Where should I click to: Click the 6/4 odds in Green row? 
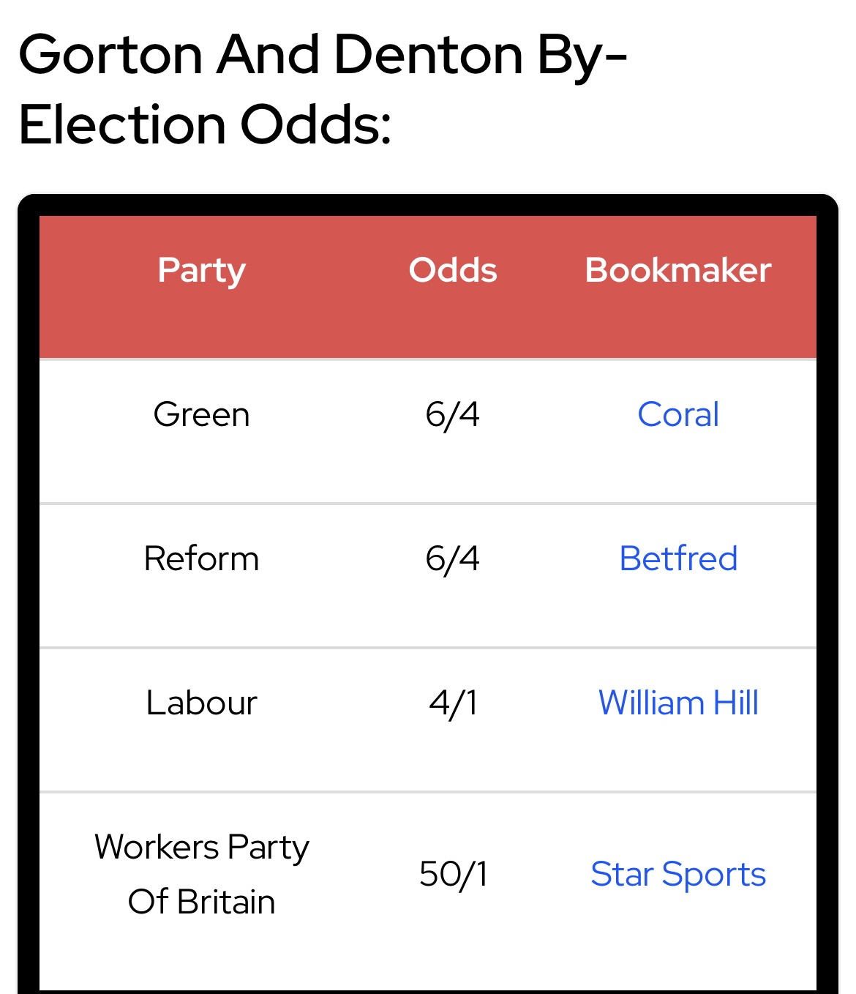coord(453,414)
